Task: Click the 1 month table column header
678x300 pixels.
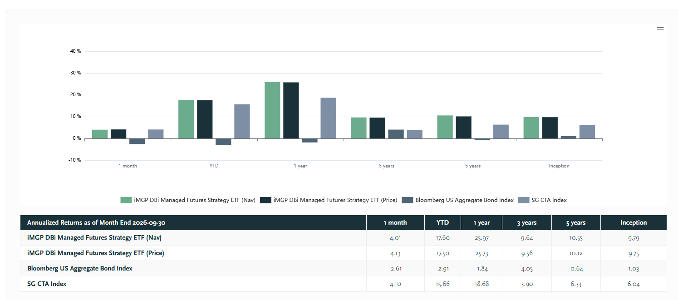Action: pos(395,223)
